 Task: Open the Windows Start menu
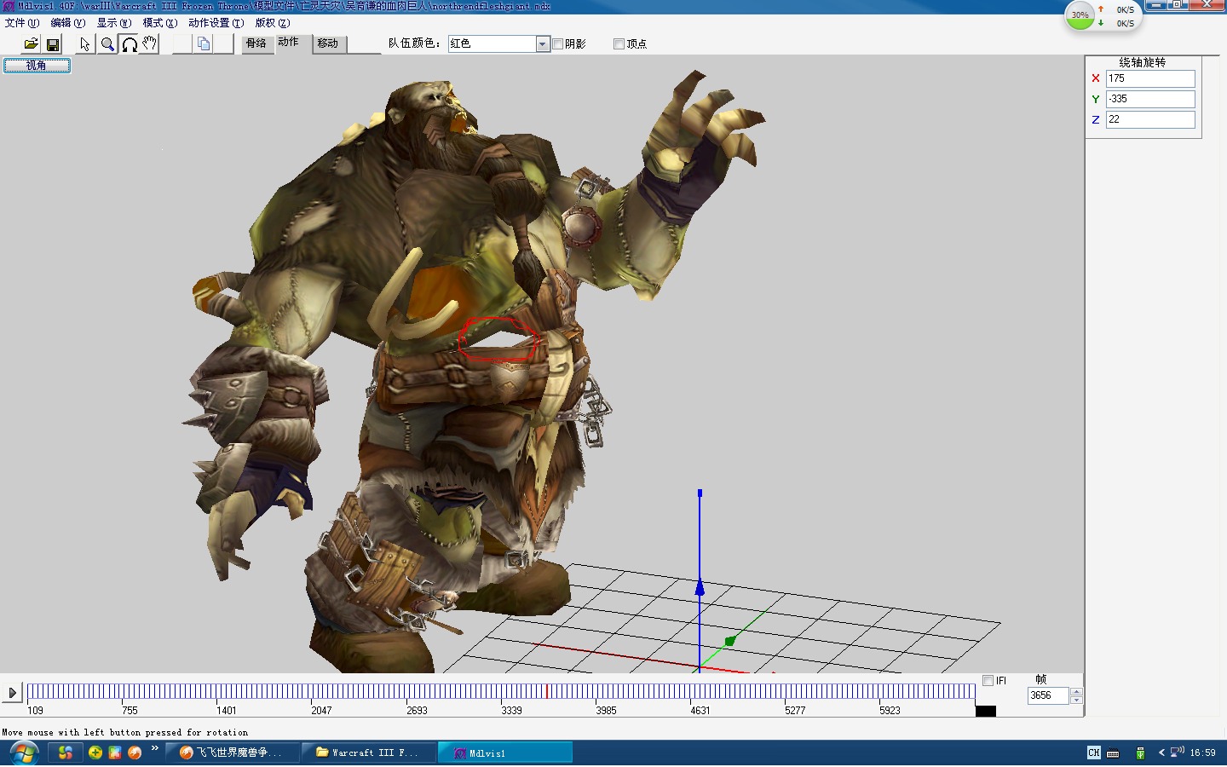tap(23, 753)
